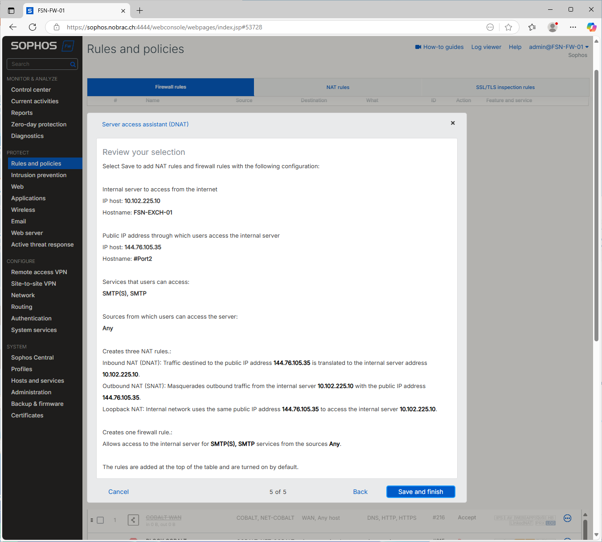Open COBALT WAN rule more-options menu

click(567, 518)
